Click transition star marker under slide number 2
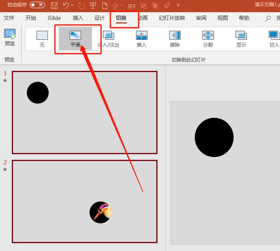This screenshot has width=280, height=251. click(5, 169)
